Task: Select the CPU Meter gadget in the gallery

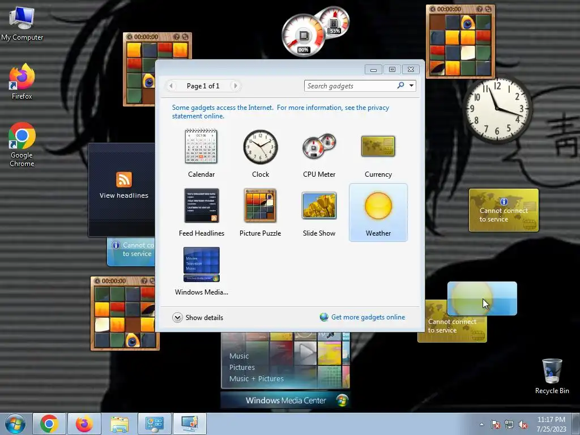Action: [319, 153]
